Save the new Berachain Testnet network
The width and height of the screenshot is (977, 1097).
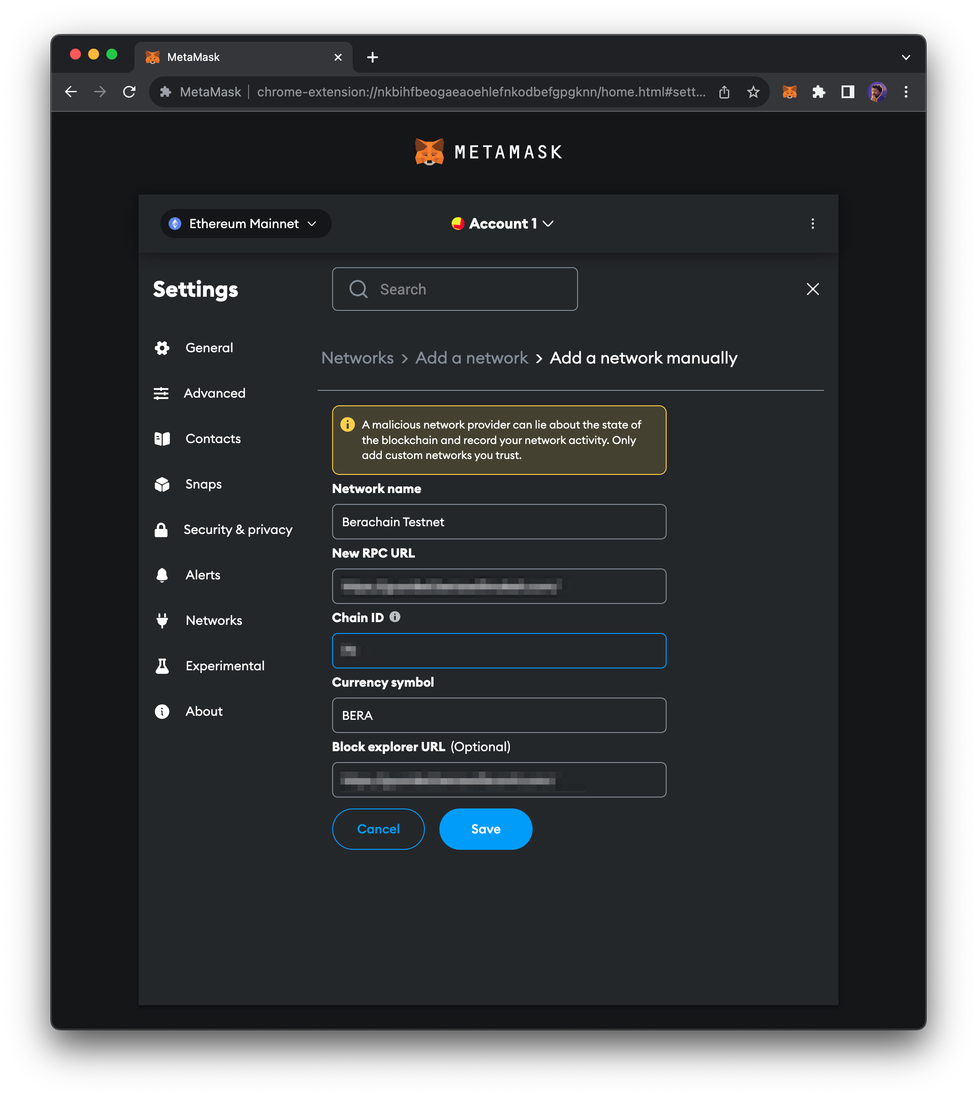pyautogui.click(x=485, y=828)
